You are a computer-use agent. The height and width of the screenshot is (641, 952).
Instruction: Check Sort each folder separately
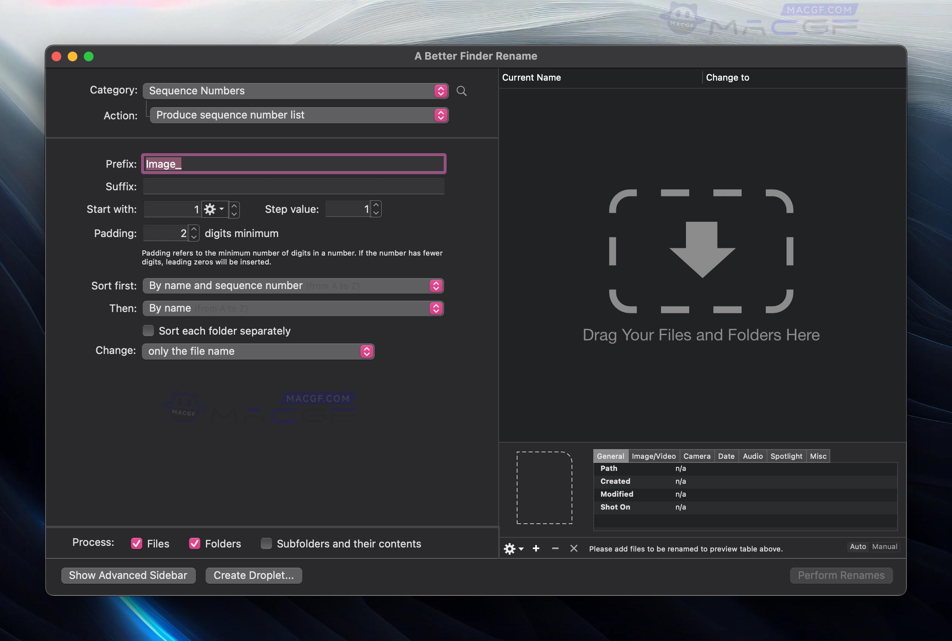point(148,330)
